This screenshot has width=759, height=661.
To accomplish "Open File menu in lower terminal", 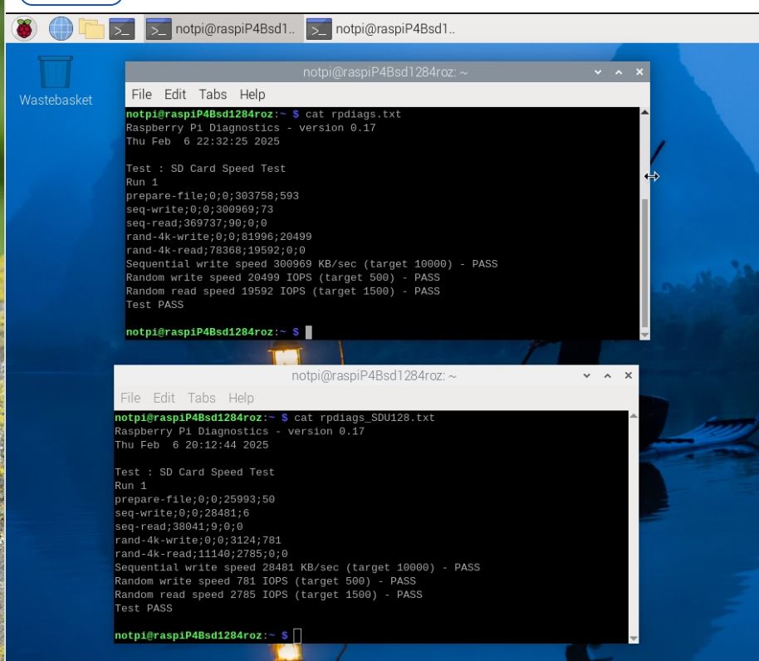I will coord(130,398).
